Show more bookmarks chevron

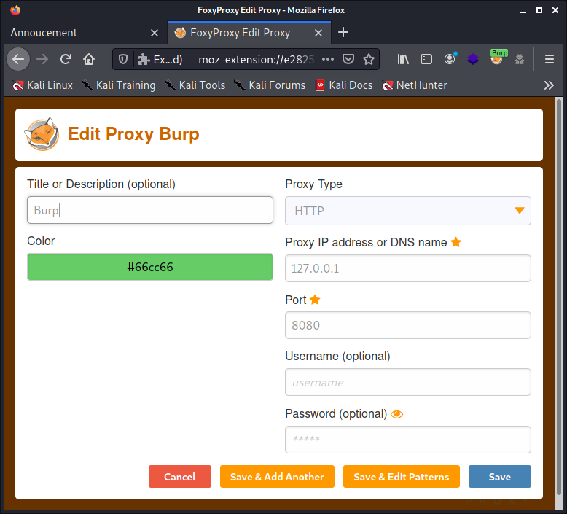coord(549,85)
